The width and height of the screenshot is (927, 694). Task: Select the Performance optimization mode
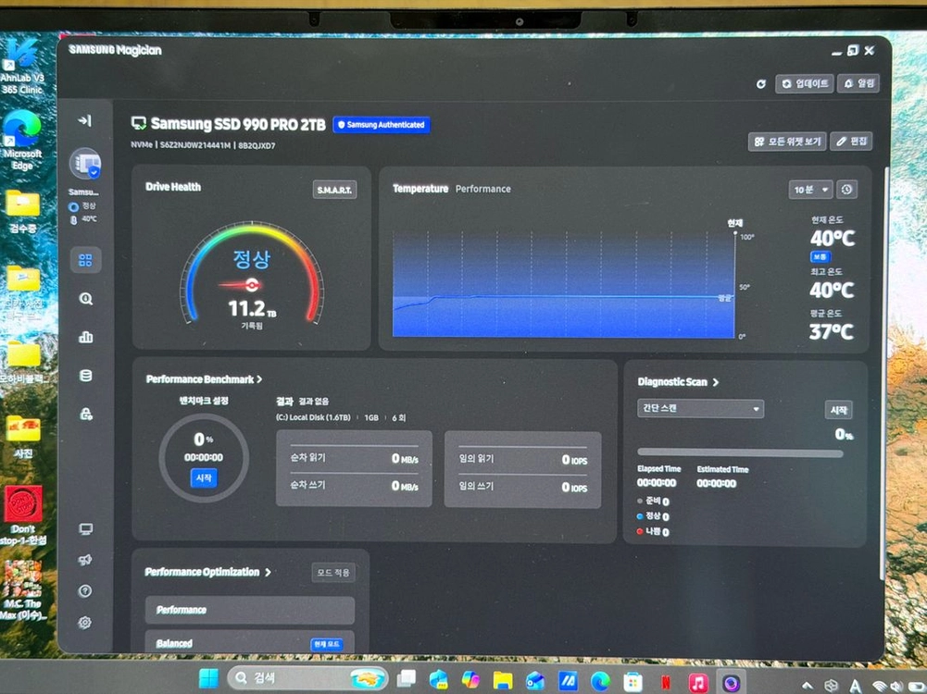(x=250, y=610)
